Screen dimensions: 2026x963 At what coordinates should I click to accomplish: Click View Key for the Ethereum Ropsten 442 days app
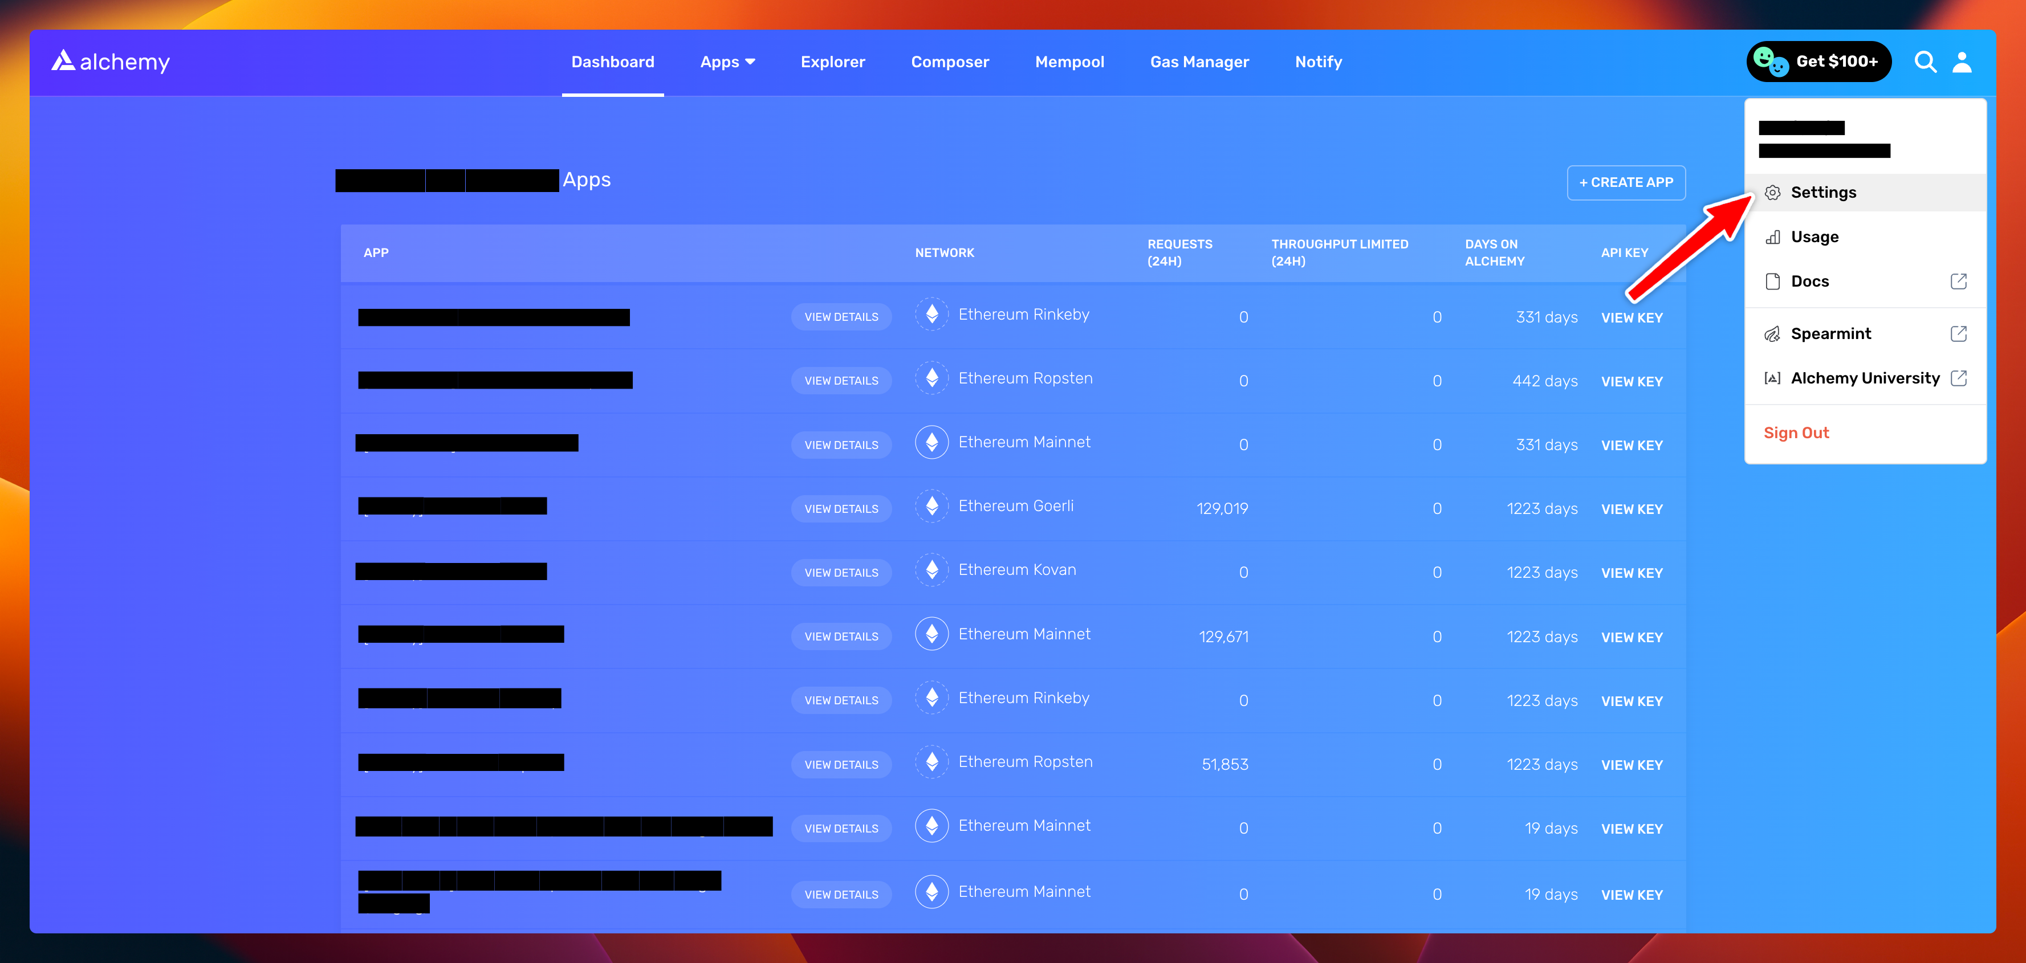pyautogui.click(x=1631, y=381)
